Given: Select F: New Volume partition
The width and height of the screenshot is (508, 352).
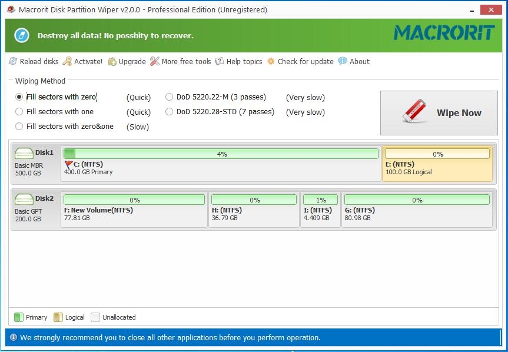Looking at the screenshot, I should coord(134,214).
